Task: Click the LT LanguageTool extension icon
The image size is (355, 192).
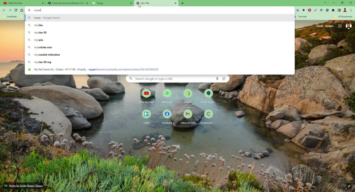Action: (321, 10)
